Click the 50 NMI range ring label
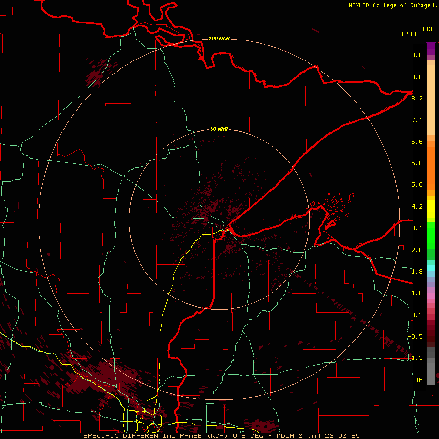Image resolution: width=439 pixels, height=439 pixels. [x=219, y=129]
